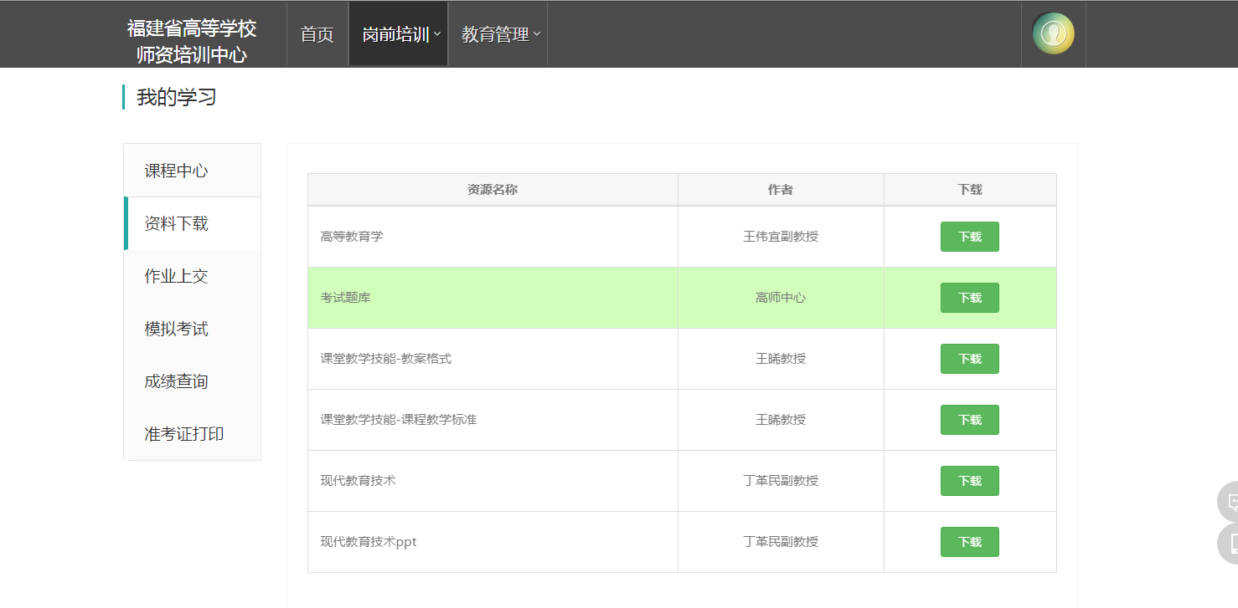Go to 首页 in the navigation bar
The width and height of the screenshot is (1238, 608).
coord(317,34)
